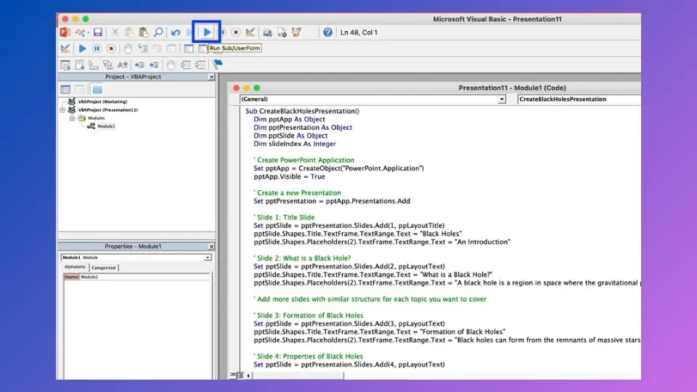The width and height of the screenshot is (697, 392).
Task: Toggle Folders view in the Project panel
Action: pos(97,89)
